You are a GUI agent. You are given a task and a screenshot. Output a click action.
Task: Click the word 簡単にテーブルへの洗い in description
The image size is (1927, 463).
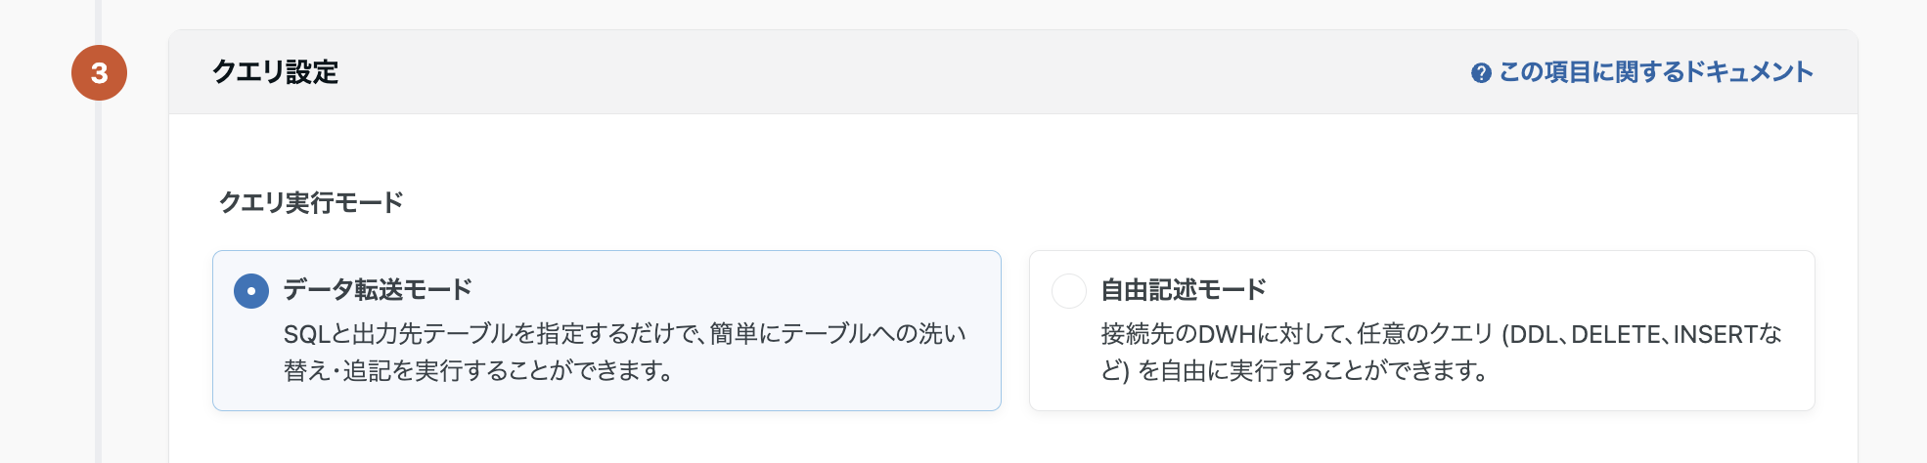click(837, 334)
